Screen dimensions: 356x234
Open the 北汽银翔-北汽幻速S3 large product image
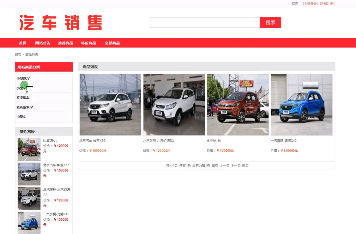(174, 105)
